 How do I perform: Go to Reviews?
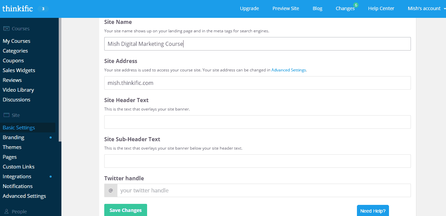tap(12, 80)
